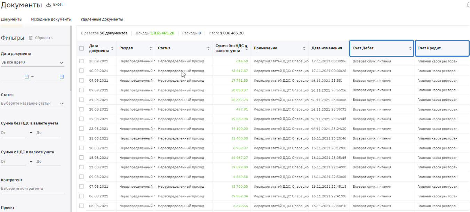Click the Excel export download icon

click(48, 5)
